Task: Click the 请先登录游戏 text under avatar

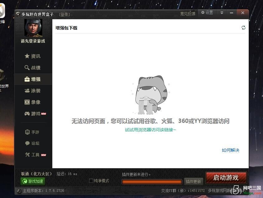Action: click(33, 41)
